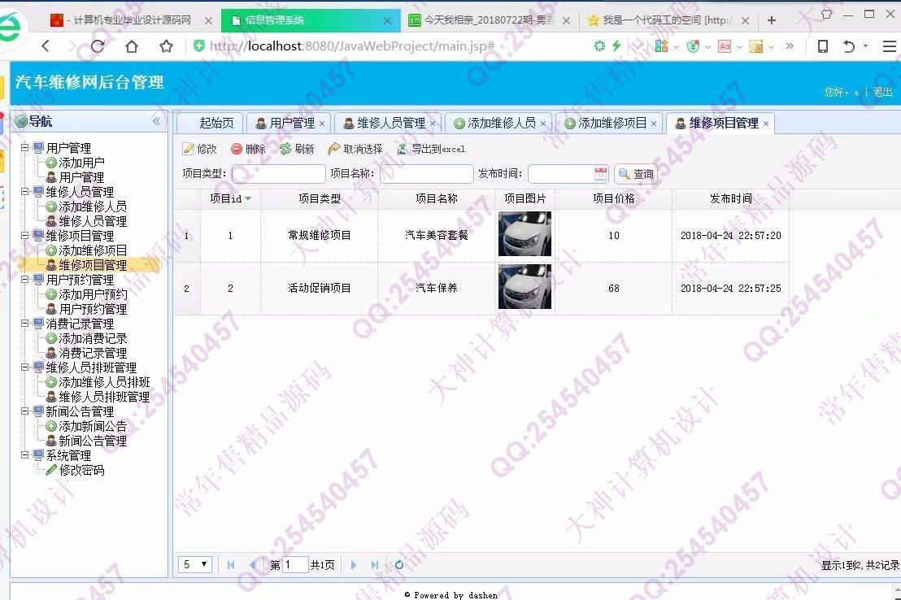Click the 取消选择 toolbar button
This screenshot has height=600, width=901.
coord(355,149)
